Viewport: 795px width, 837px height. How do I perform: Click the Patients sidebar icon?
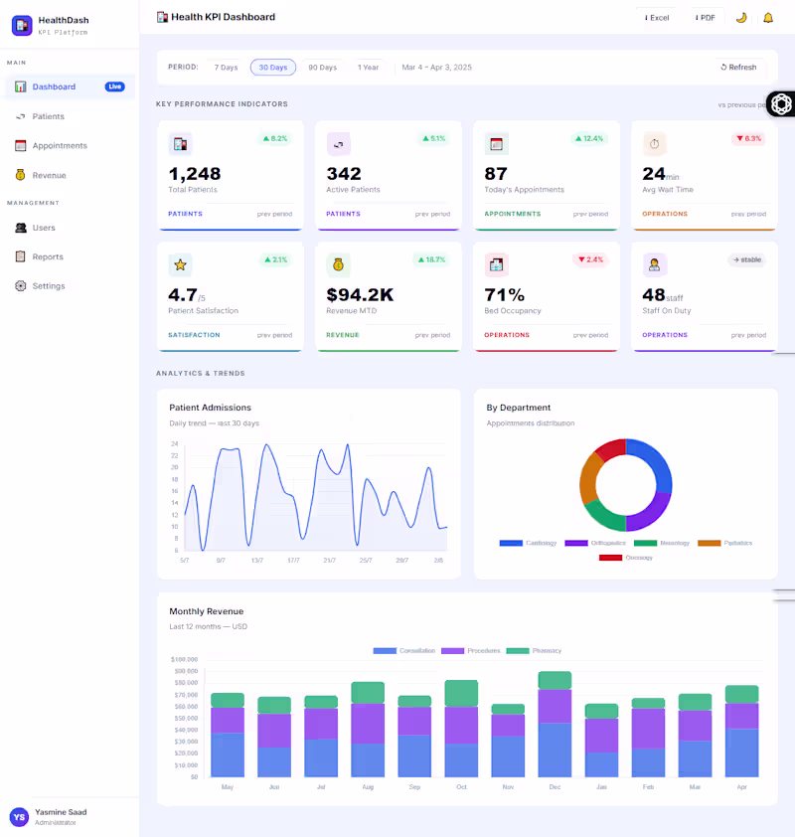[x=20, y=116]
